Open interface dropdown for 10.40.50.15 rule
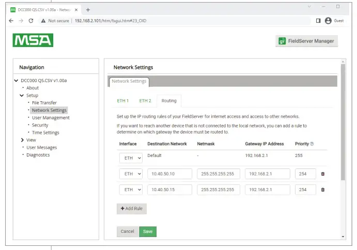This screenshot has height=250, width=357. [131, 190]
